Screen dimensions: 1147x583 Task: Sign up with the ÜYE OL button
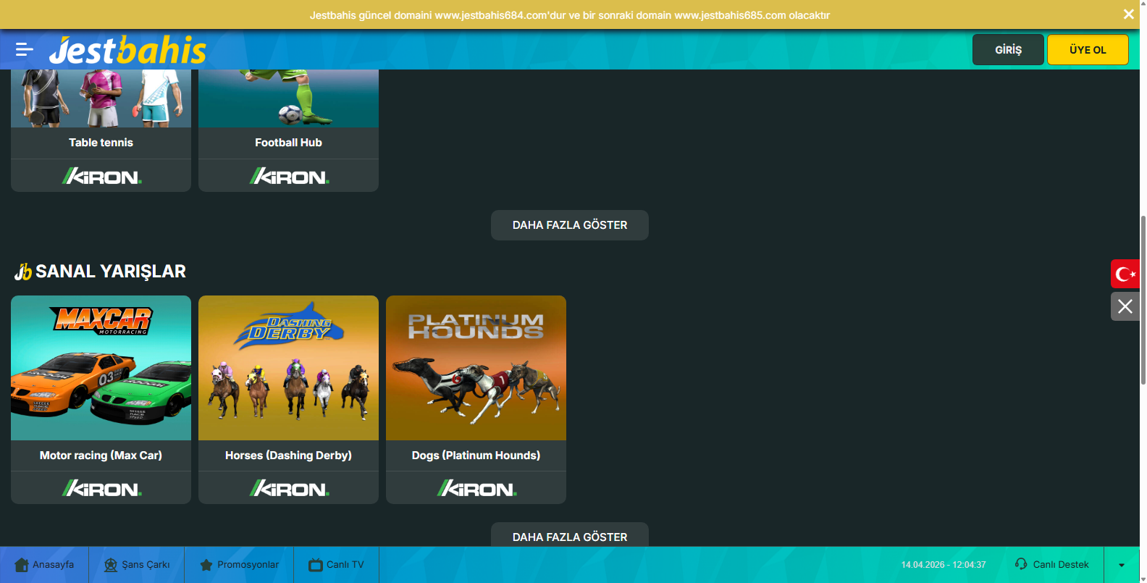pos(1088,50)
